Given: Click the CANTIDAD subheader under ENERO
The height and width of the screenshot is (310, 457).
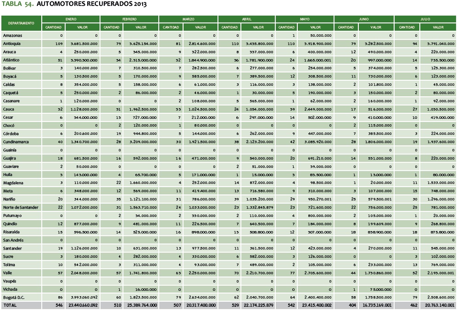Looking at the screenshot, I should coord(53,28).
